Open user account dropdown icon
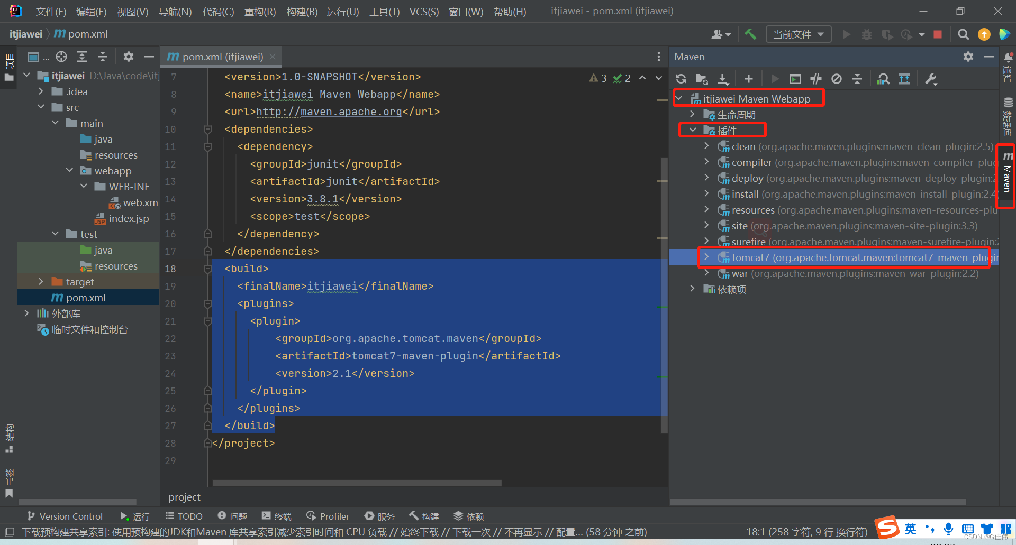Viewport: 1016px width, 545px height. click(721, 34)
